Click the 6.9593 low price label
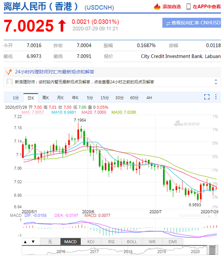Viewport: 223px width, 256px height. coord(195,205)
